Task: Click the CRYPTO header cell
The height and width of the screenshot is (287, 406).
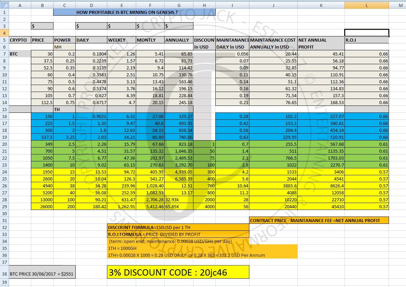Action: (20, 40)
